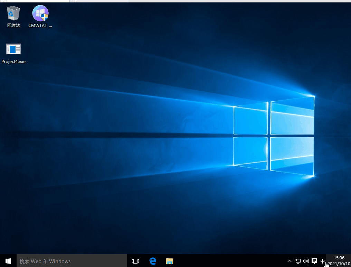351x267 pixels.
Task: Select the CMWTAT desktop shortcut
Action: click(40, 17)
